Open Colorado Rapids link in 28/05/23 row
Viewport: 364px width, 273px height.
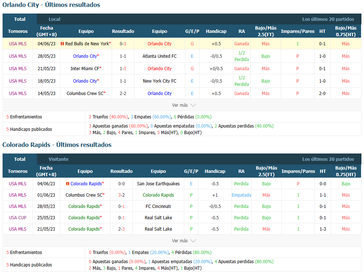click(84, 206)
